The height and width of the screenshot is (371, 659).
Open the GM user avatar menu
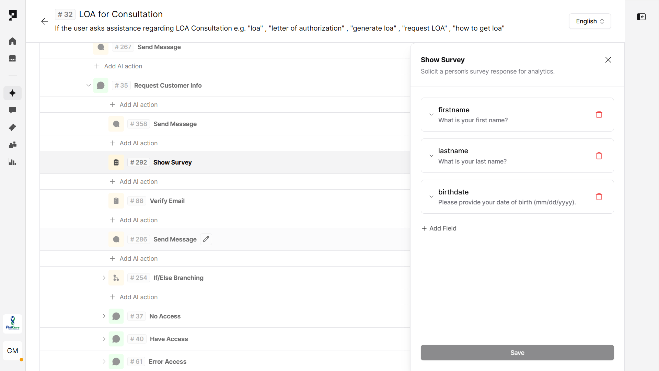[x=13, y=351]
